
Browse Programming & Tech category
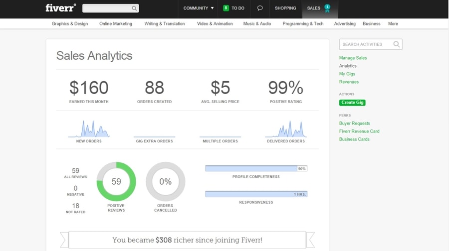coord(303,24)
